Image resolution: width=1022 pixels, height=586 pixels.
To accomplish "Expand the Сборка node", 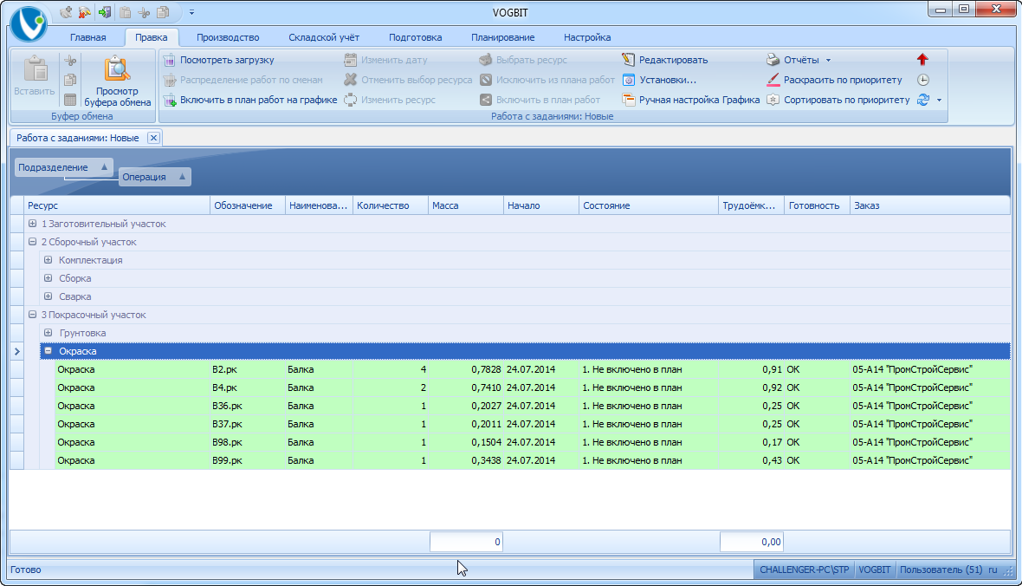I will pyautogui.click(x=49, y=278).
